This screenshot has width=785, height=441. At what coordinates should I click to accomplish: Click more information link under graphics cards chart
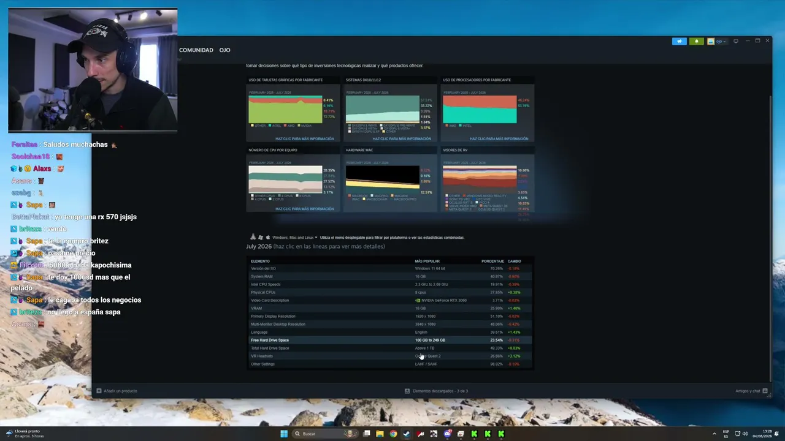pyautogui.click(x=304, y=139)
